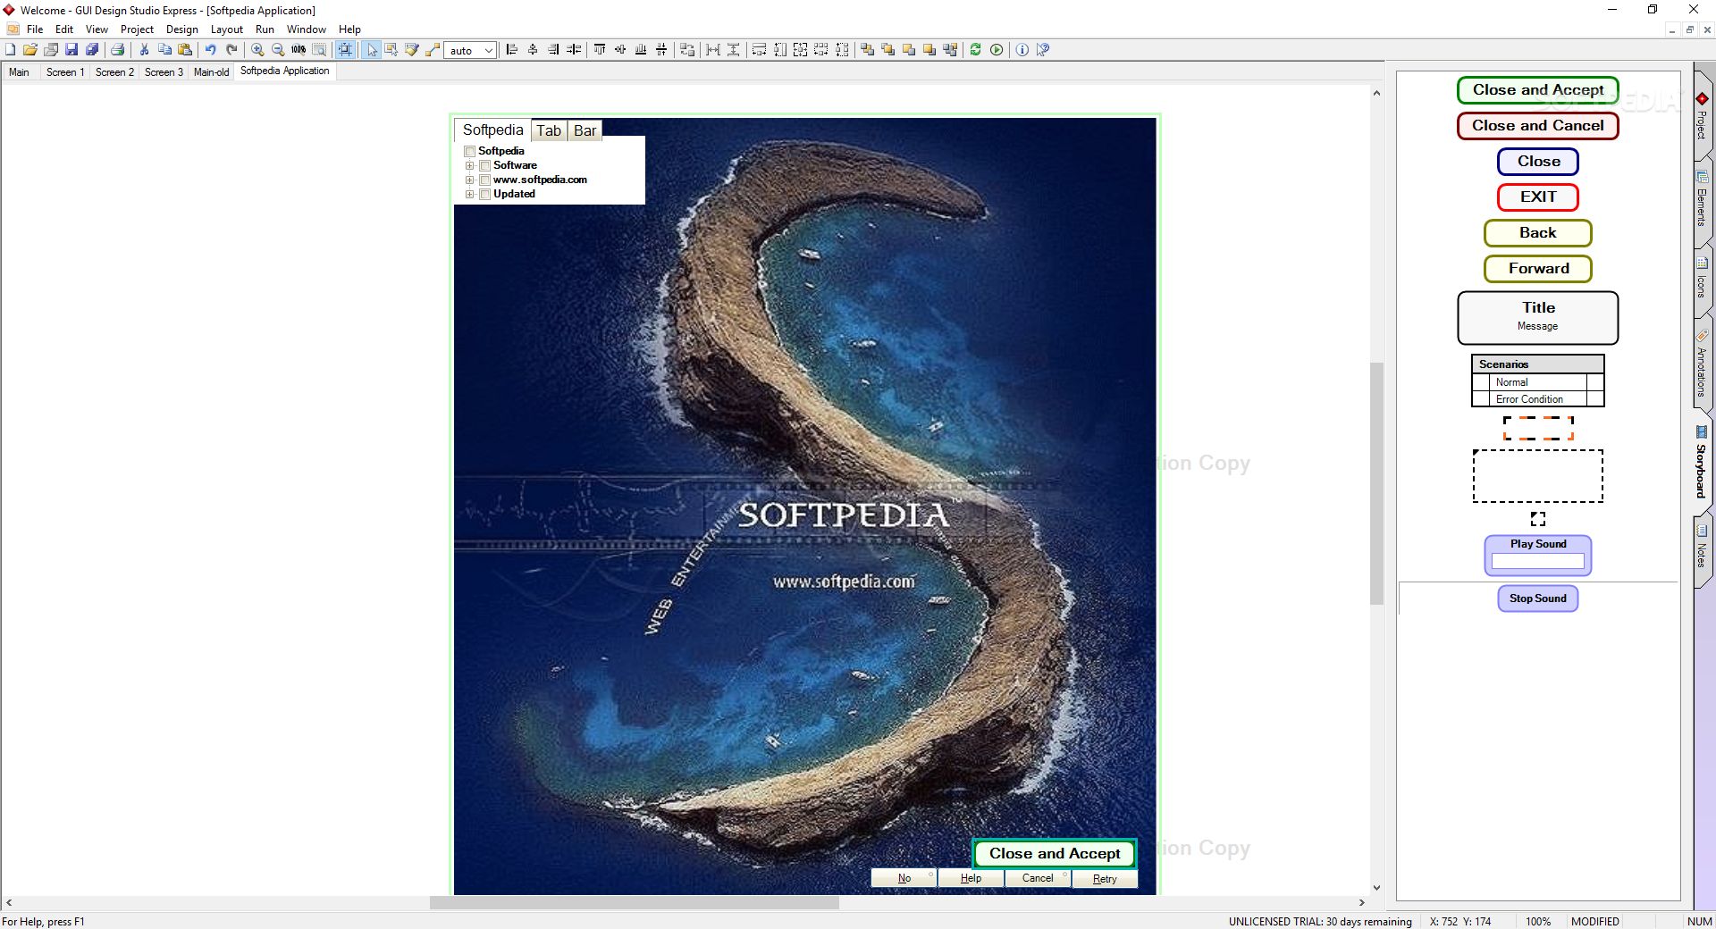Redo the last undone action
The width and height of the screenshot is (1716, 929).
(231, 50)
